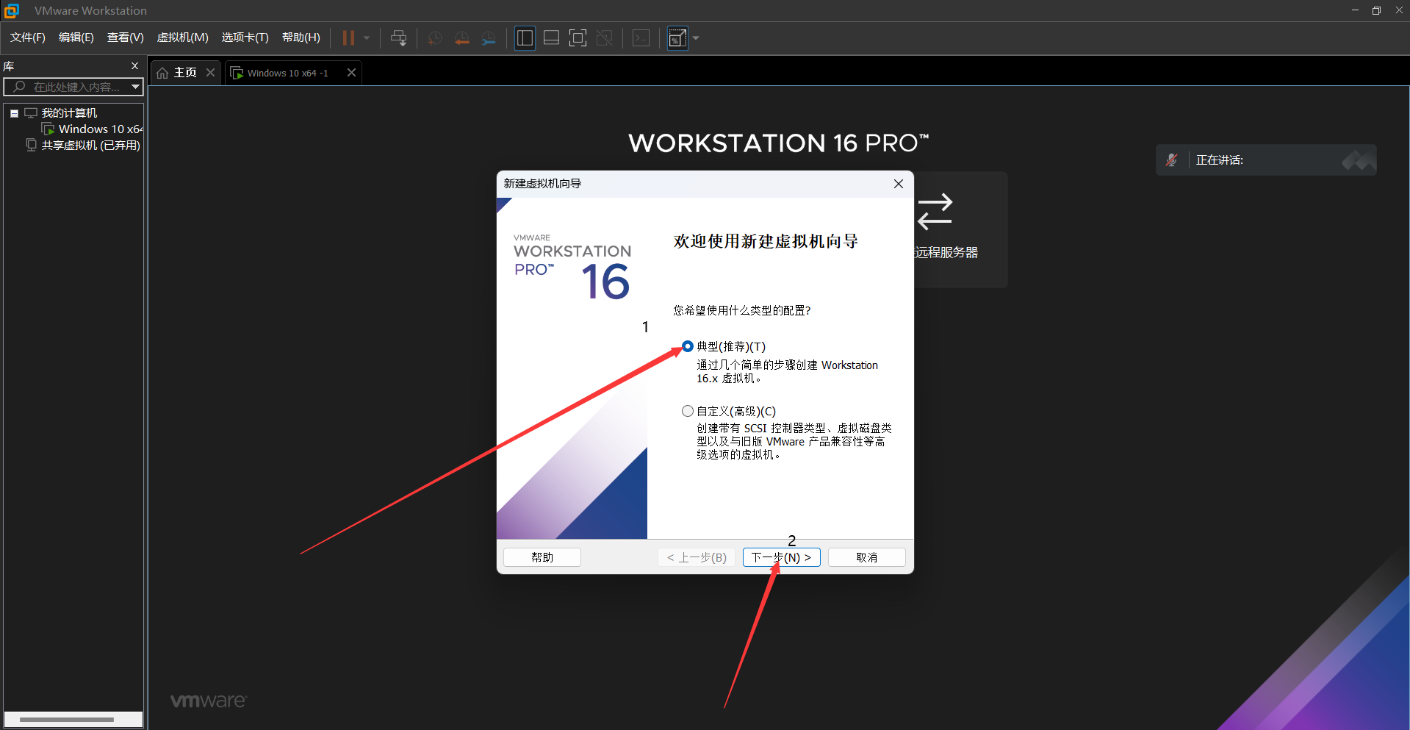Click the 正在讲话 speaking label
This screenshot has width=1410, height=730.
pos(1220,160)
